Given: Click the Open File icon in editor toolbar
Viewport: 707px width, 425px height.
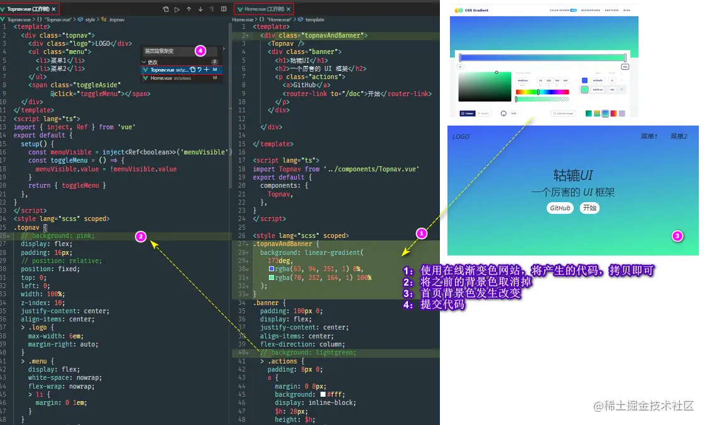Looking at the screenshot, I should [165, 9].
